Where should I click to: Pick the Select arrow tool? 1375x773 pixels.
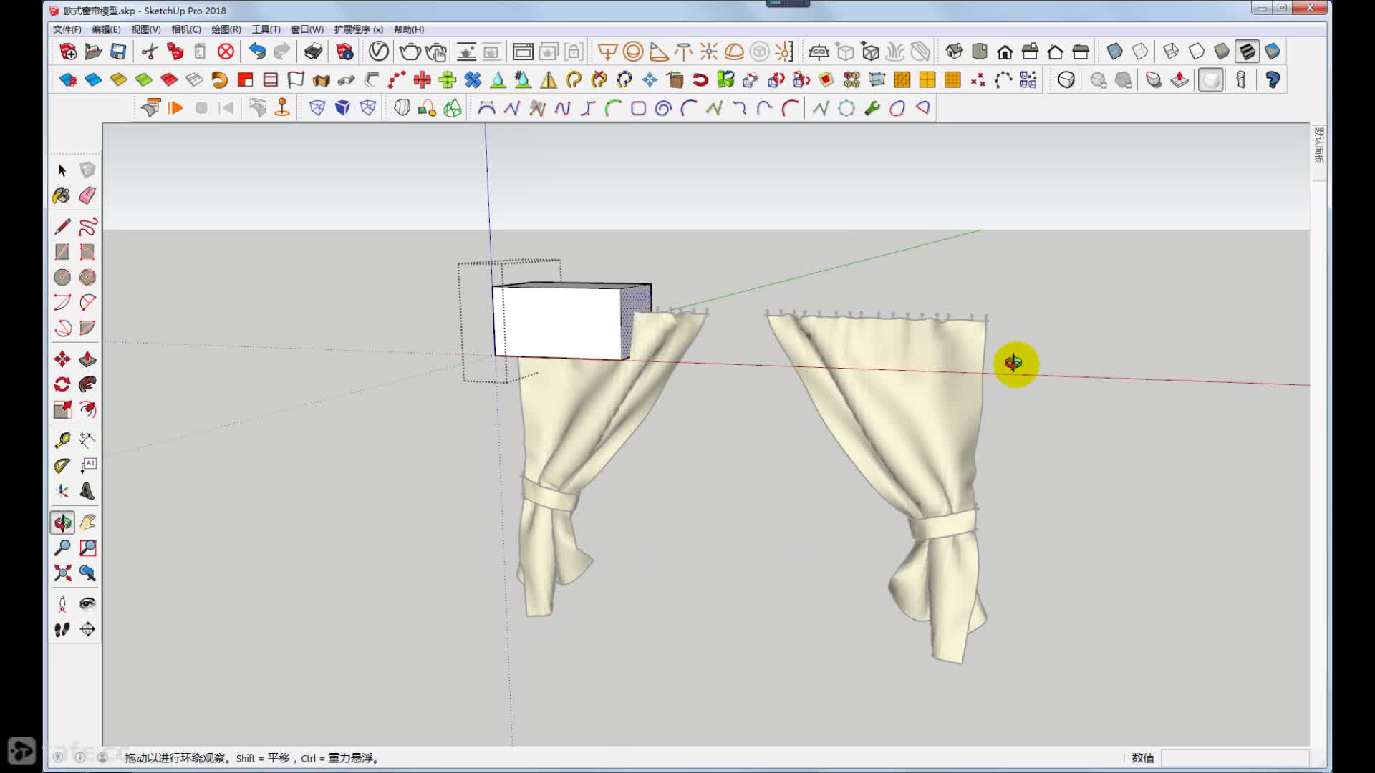(x=62, y=170)
